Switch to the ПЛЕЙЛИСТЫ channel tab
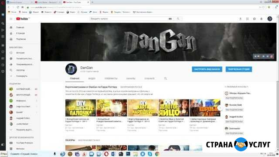 111,78
